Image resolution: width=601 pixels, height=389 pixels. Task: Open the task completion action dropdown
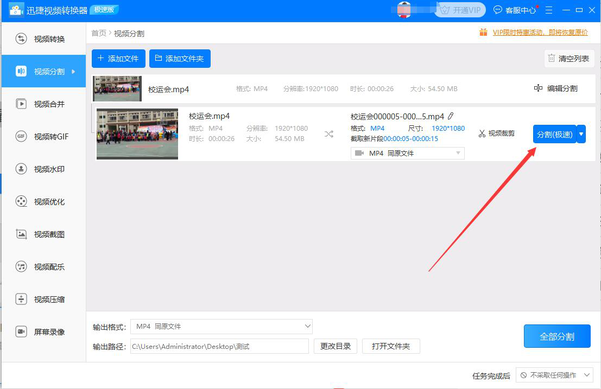554,375
